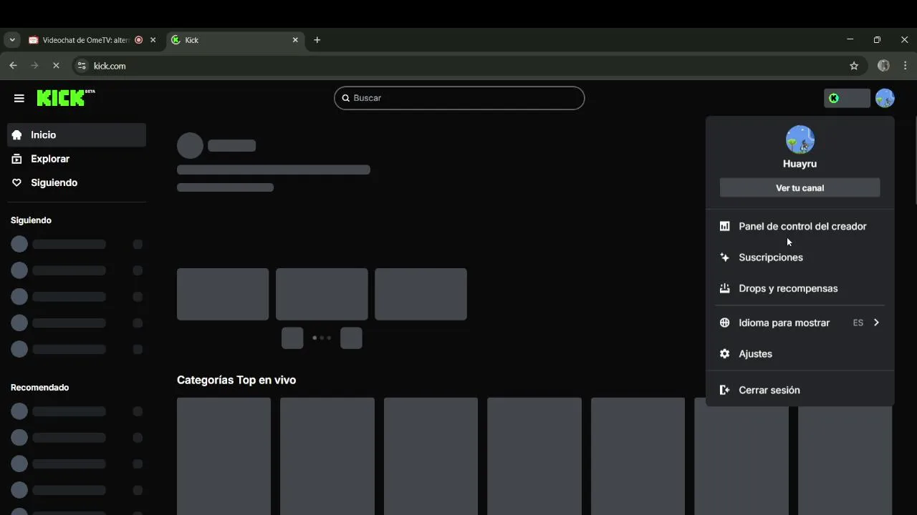
Task: Click the Siguiendo section heading
Action: pos(31,220)
